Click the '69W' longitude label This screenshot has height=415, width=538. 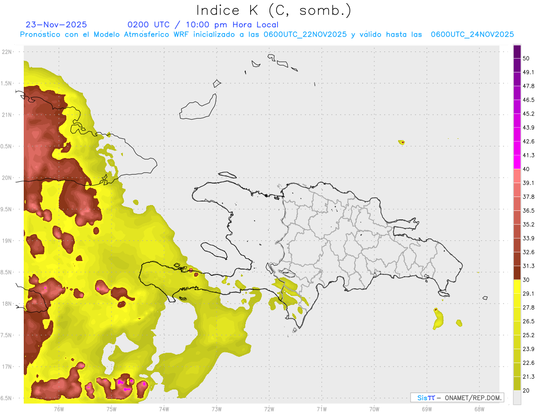coord(427,409)
